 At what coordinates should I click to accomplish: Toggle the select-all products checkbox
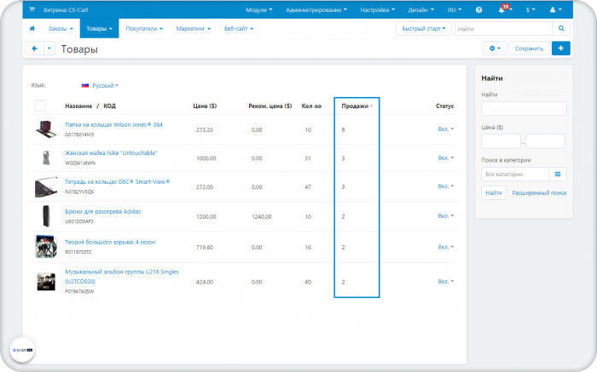click(x=40, y=106)
